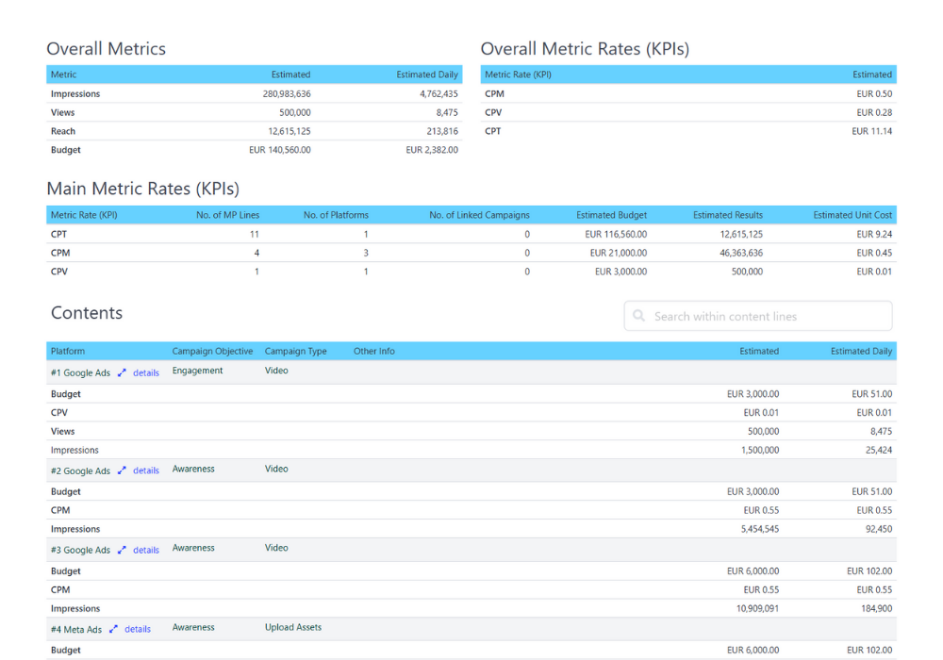The image size is (943, 660).
Task: Click the overall CPV value EUR 0.28
Action: point(874,112)
